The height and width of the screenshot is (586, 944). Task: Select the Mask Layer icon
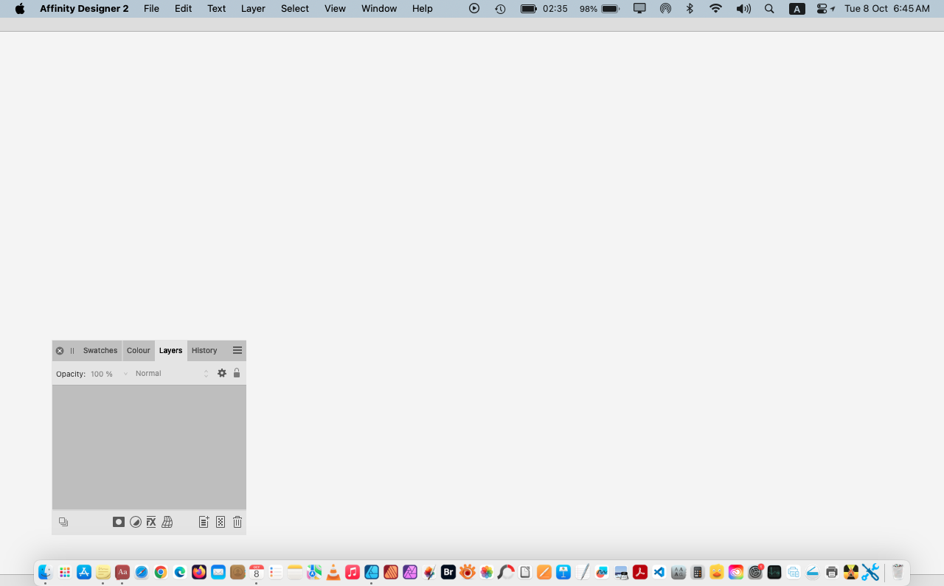pos(119,522)
